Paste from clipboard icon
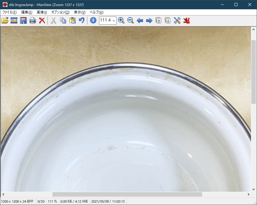Image resolution: width=257 pixels, height=205 pixels. coord(72,20)
